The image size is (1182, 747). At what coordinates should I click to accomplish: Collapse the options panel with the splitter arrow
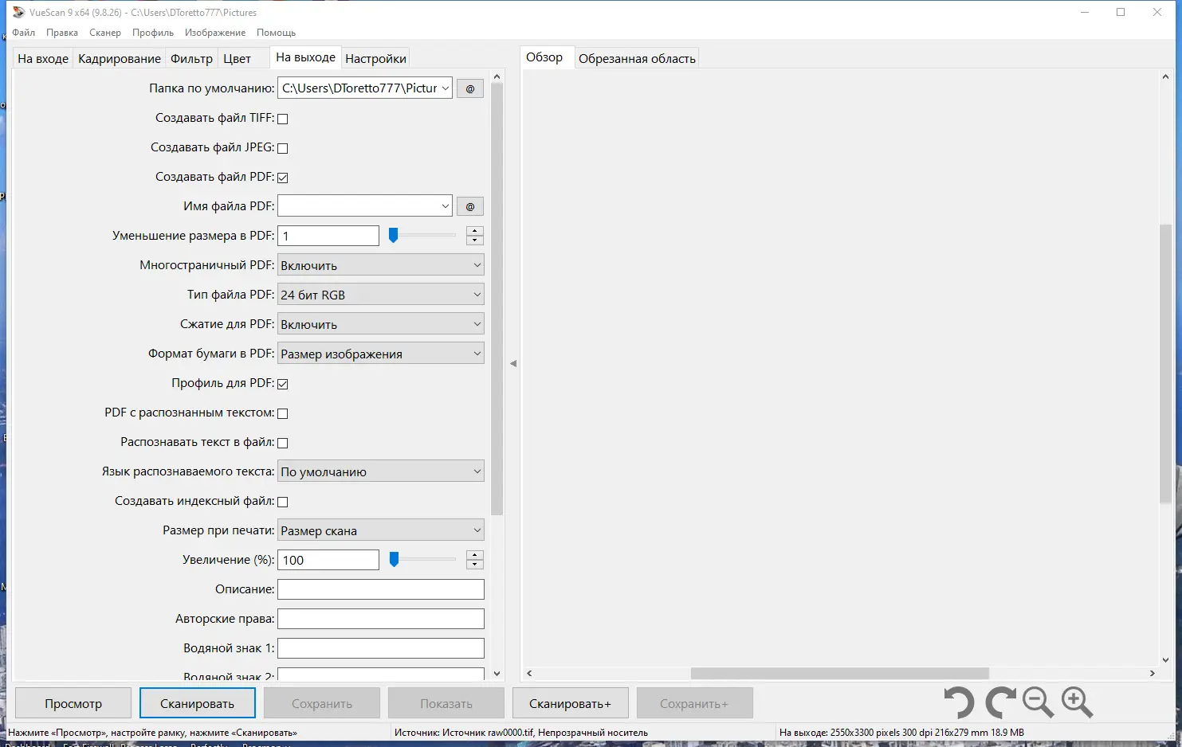coord(513,363)
